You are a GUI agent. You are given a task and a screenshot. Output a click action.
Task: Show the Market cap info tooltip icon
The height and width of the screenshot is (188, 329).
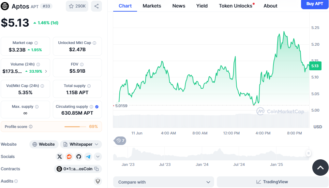36,43
